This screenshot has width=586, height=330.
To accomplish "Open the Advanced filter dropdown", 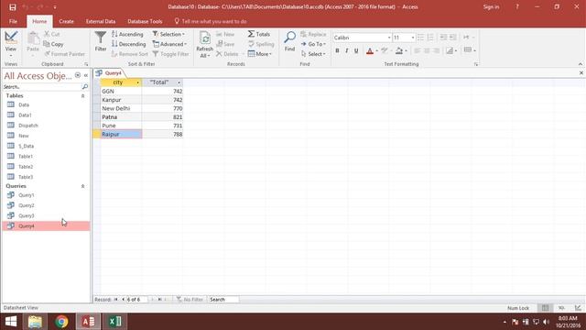I will tap(169, 44).
